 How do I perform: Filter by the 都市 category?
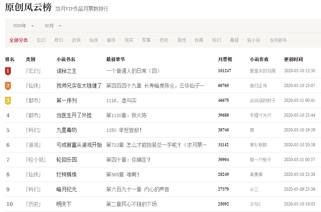(111, 40)
